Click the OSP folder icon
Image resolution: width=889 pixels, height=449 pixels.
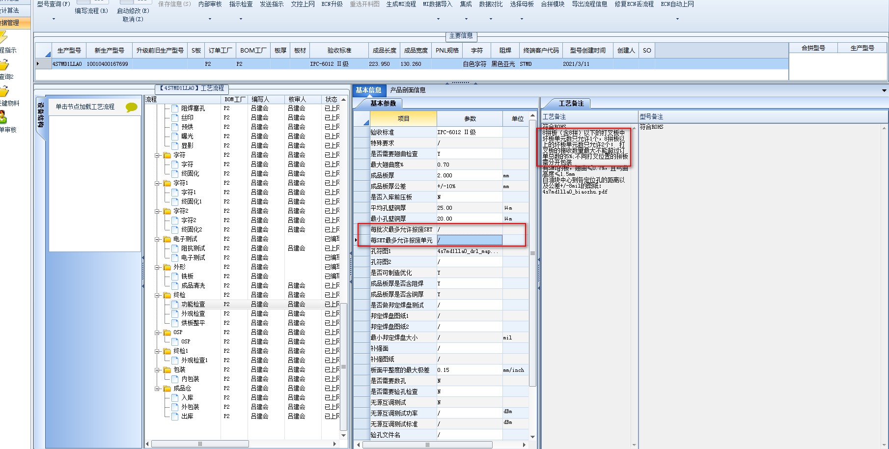pyautogui.click(x=167, y=333)
